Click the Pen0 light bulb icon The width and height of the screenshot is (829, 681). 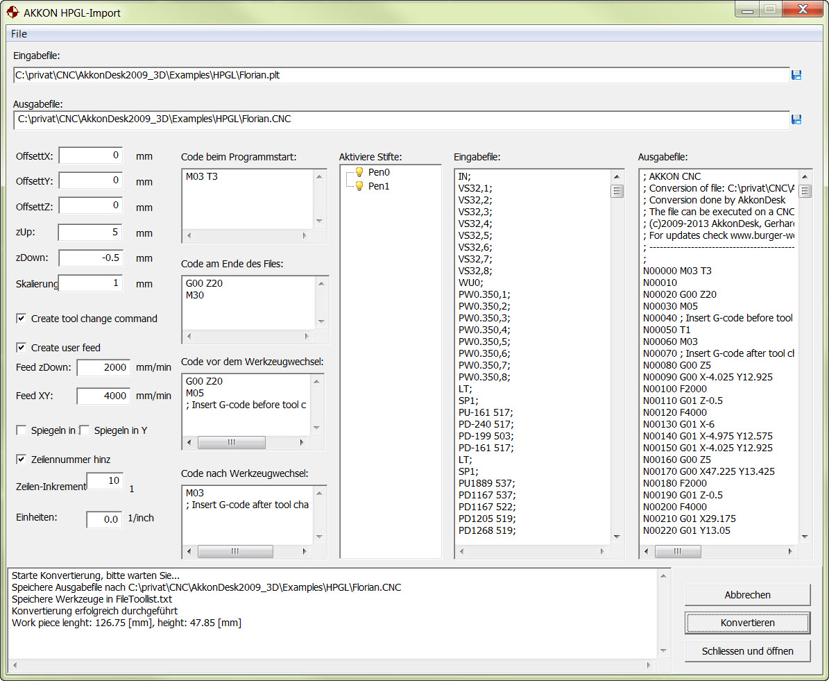click(x=359, y=172)
